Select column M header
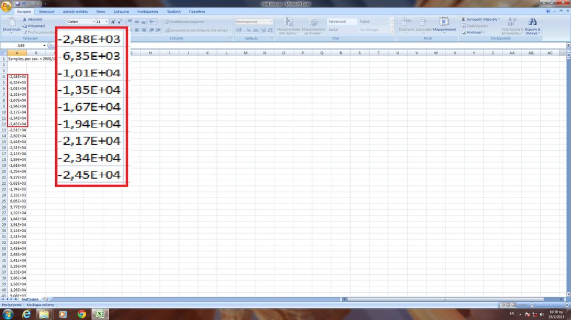Screen dimensions: 571x320 [x=245, y=53]
